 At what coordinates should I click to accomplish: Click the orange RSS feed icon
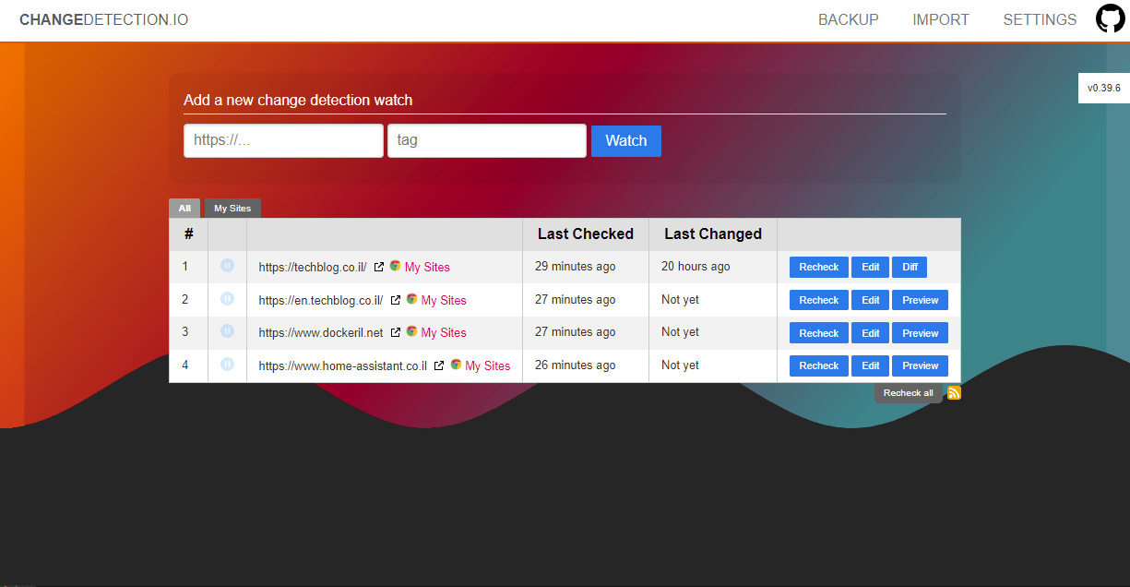954,392
